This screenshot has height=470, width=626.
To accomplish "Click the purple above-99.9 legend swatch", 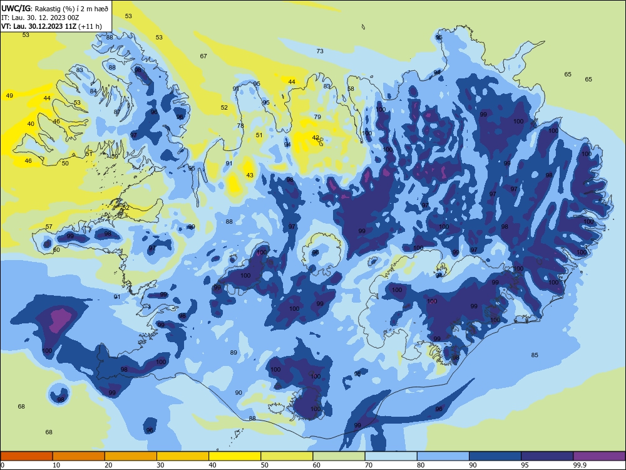I will pos(599,456).
